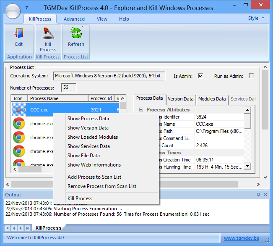Toggle the Is Admin checkbox

tap(200, 76)
